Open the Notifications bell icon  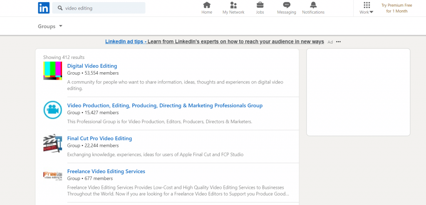[313, 5]
